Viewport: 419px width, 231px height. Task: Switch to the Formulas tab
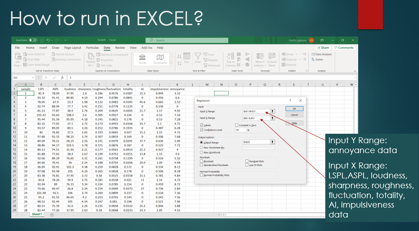coord(92,48)
